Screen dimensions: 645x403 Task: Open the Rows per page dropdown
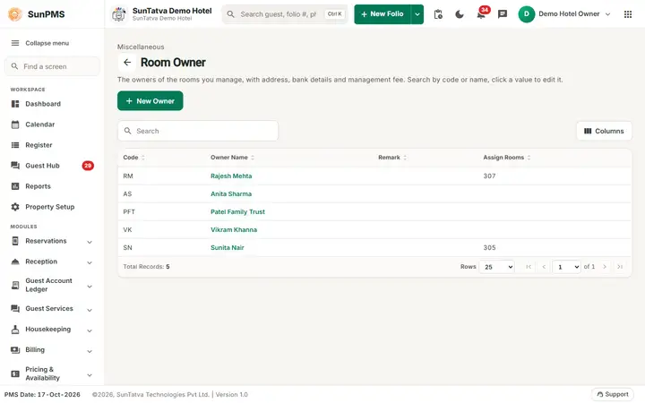[496, 267]
